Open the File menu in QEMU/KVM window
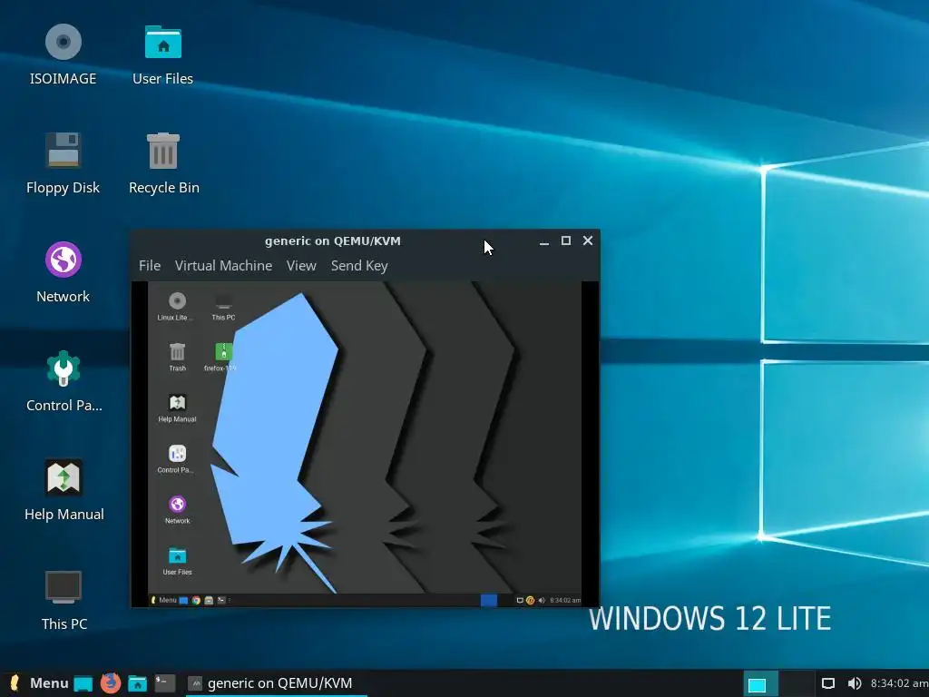Screen dimensions: 929x697 pos(150,266)
